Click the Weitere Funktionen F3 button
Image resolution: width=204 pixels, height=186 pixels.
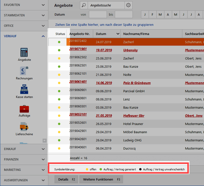[101, 179]
